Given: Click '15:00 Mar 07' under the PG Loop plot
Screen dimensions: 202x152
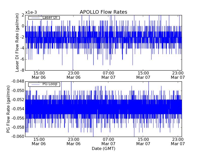Looking at the screenshot, I should tap(143, 142).
